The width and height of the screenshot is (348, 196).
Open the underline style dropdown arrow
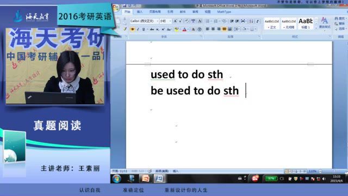point(147,29)
